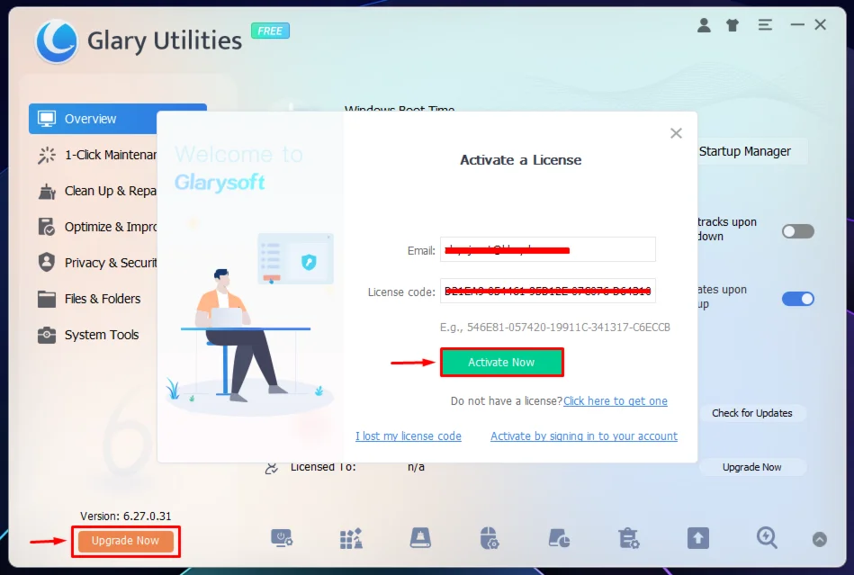The width and height of the screenshot is (854, 575).
Task: Click the Licensed To edit icon
Action: click(x=271, y=467)
